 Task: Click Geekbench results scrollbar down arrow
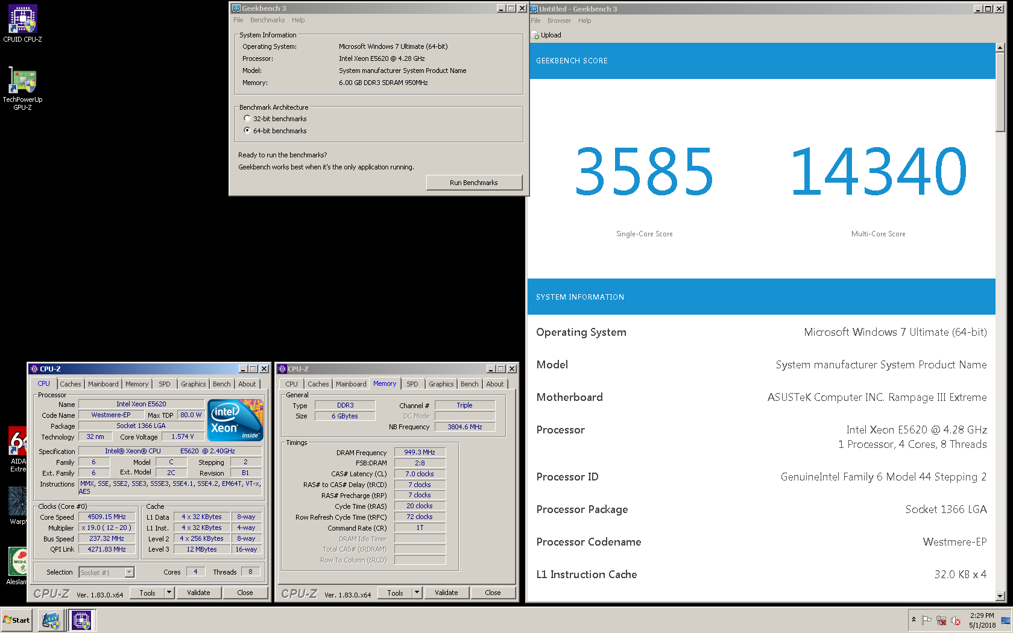point(1000,596)
